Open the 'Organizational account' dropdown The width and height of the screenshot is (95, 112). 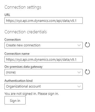pyautogui.click(x=44, y=86)
